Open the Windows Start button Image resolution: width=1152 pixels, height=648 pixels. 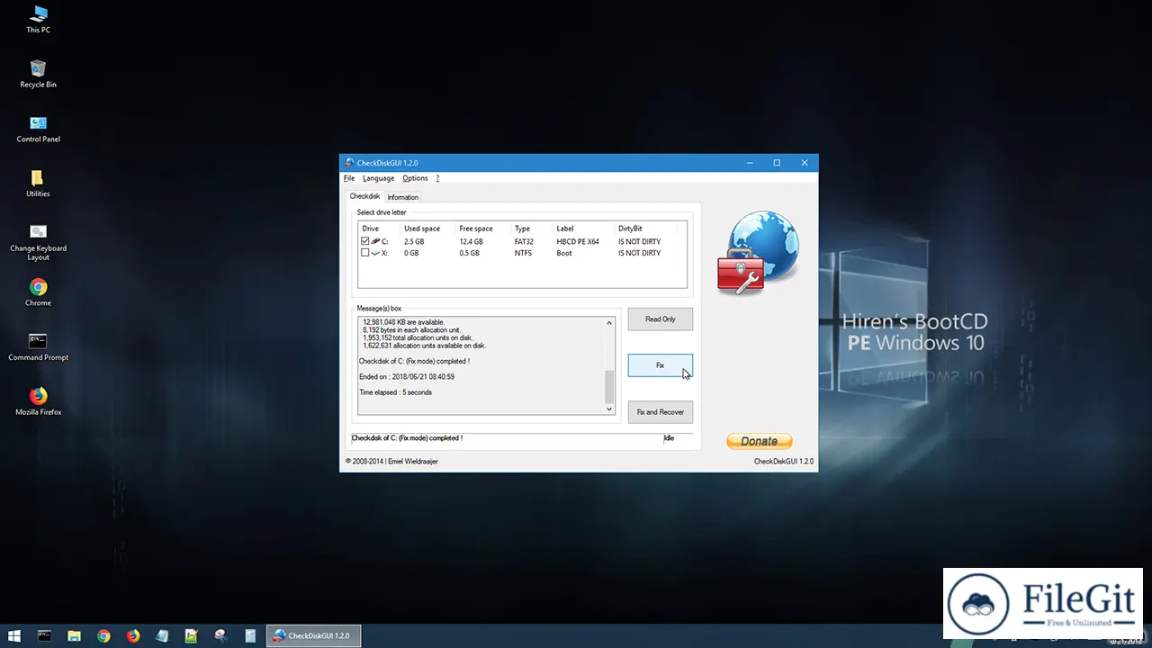point(14,635)
